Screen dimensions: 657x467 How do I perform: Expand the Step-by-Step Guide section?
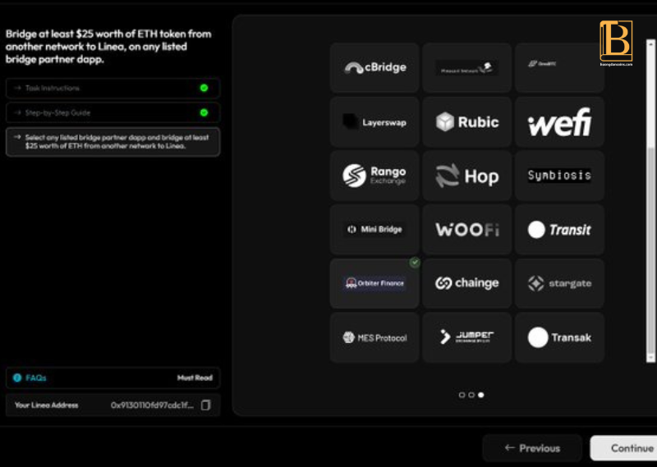[x=113, y=112]
